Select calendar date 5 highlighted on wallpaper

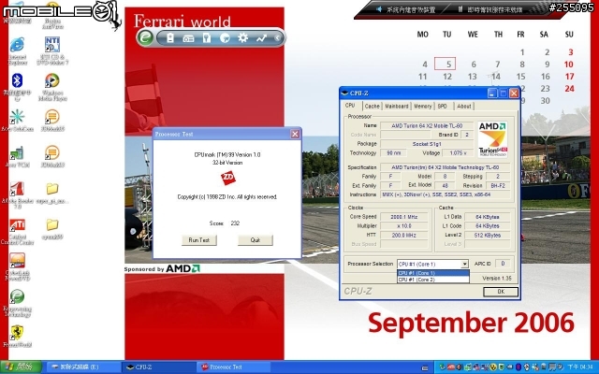445,65
